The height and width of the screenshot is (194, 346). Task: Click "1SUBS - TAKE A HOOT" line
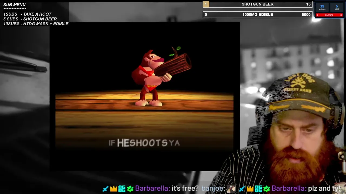pyautogui.click(x=27, y=14)
